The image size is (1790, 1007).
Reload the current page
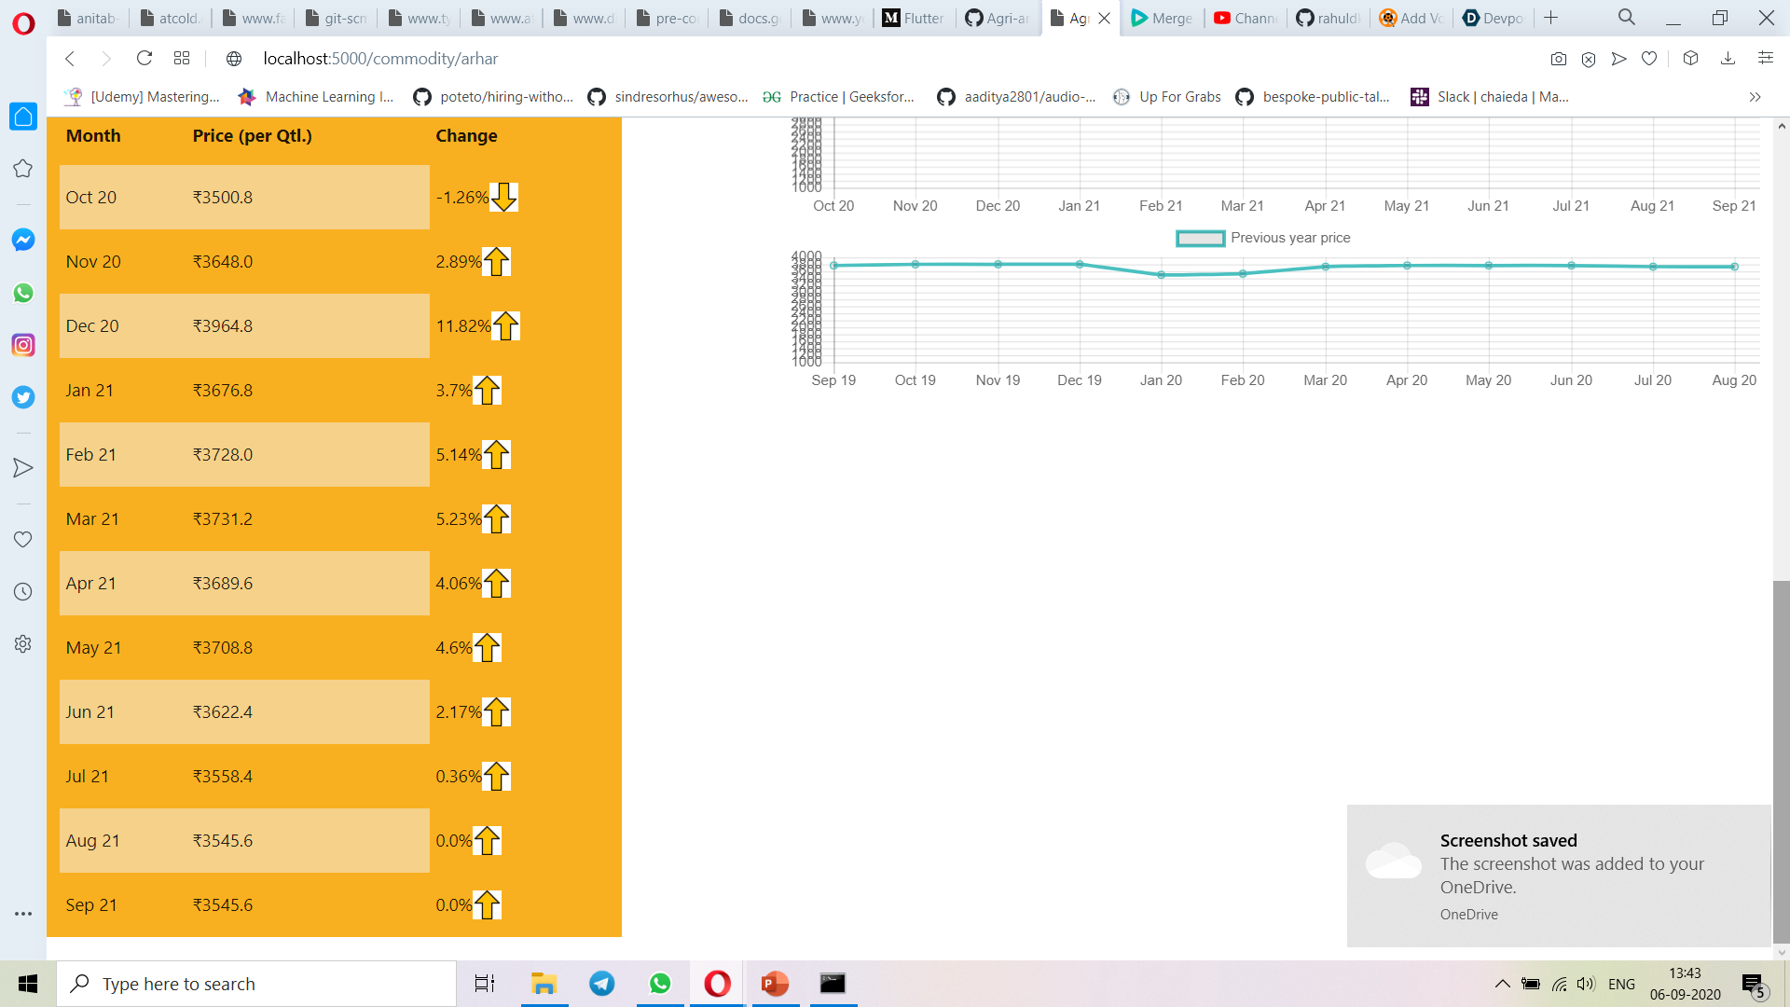click(145, 59)
